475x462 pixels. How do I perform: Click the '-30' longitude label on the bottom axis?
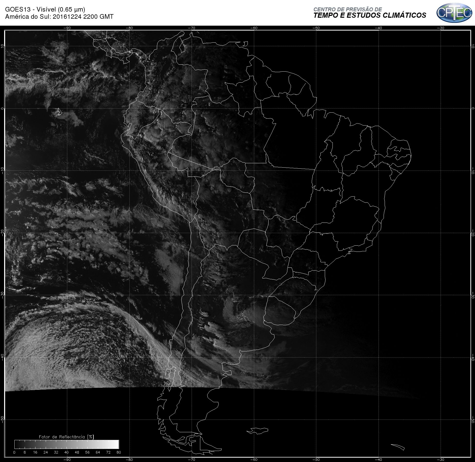tap(441, 459)
